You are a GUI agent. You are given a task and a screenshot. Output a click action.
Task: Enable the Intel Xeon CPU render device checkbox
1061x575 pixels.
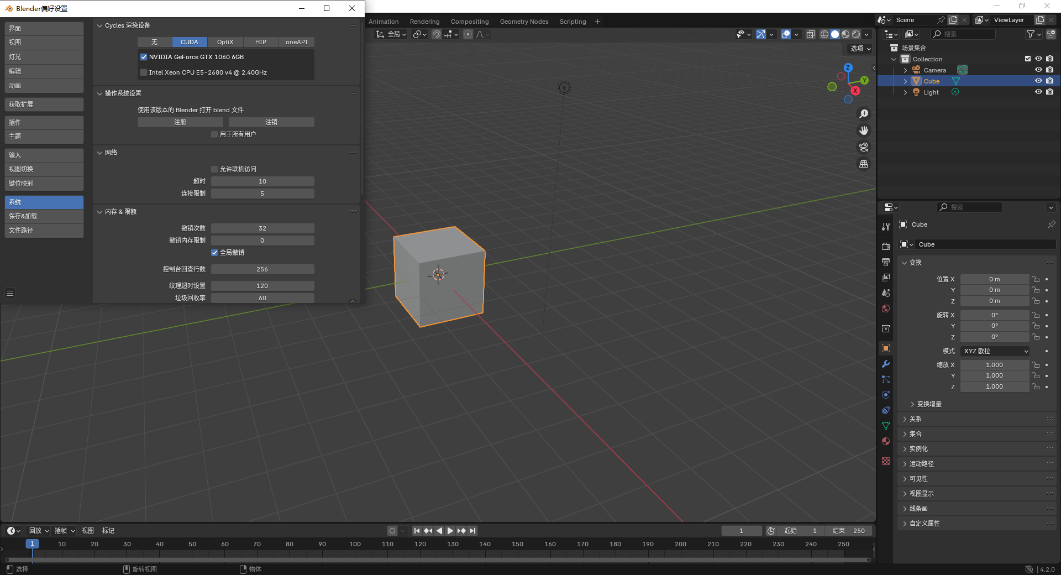pyautogui.click(x=144, y=72)
